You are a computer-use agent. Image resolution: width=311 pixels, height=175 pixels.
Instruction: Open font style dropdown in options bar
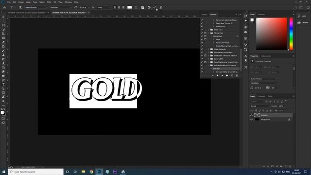click(61, 7)
